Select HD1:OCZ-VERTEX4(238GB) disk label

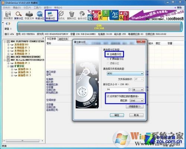[x=25, y=57]
